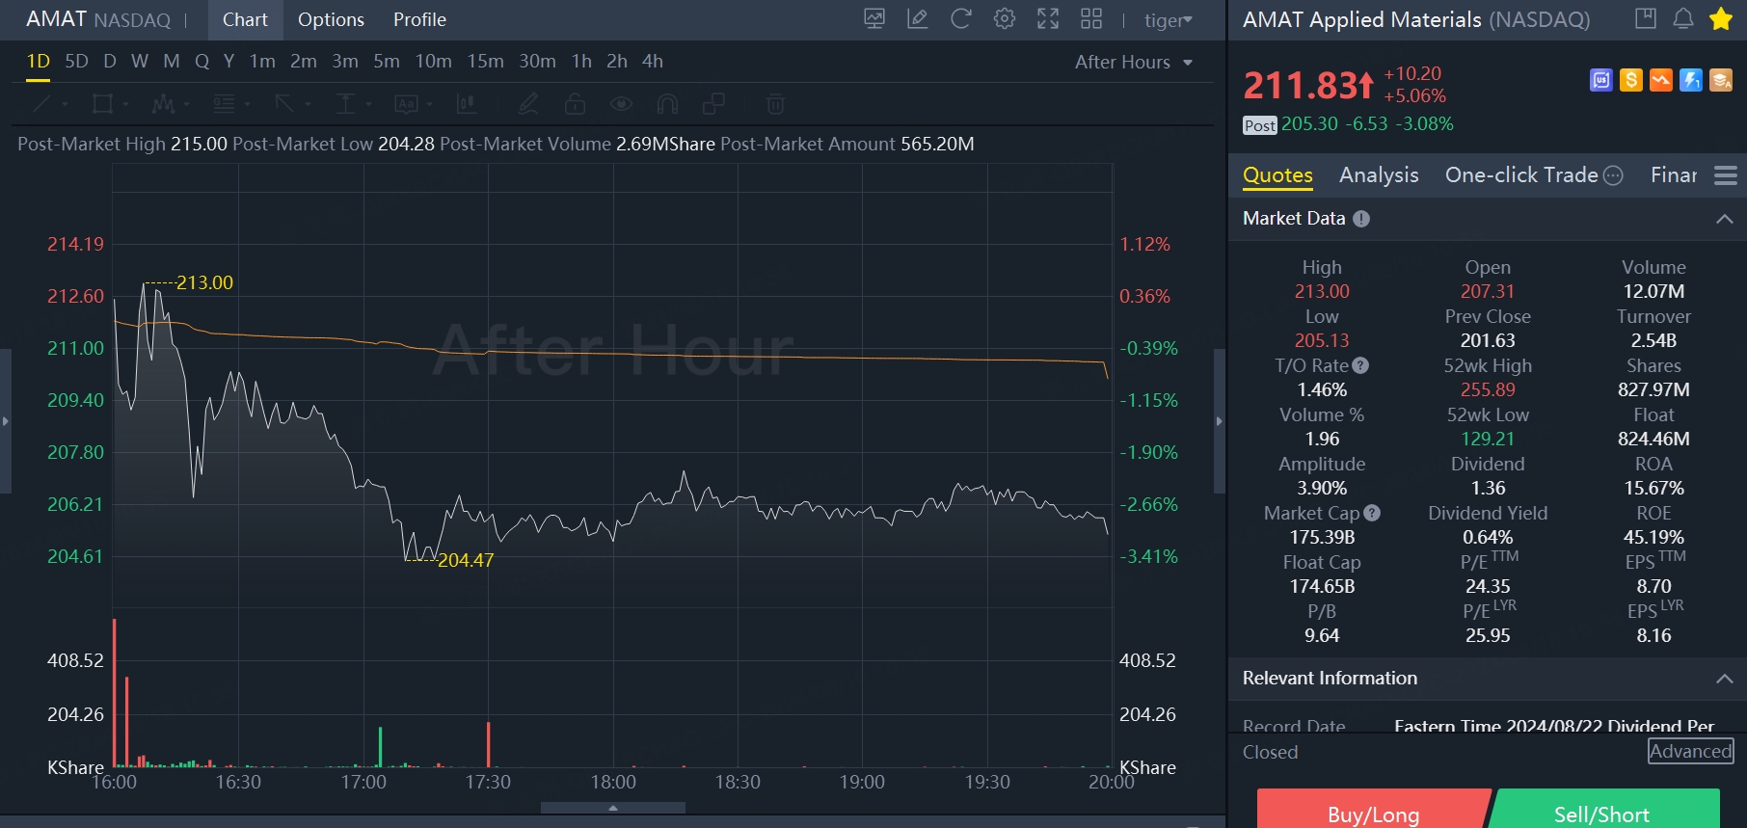Open the notes bookmark icon for AMAT
The image size is (1747, 828).
[x=1646, y=18]
